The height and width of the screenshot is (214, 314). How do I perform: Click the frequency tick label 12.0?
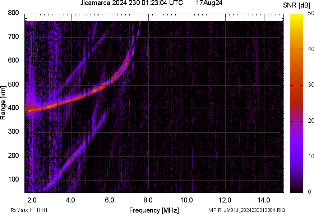pyautogui.click(x=225, y=200)
